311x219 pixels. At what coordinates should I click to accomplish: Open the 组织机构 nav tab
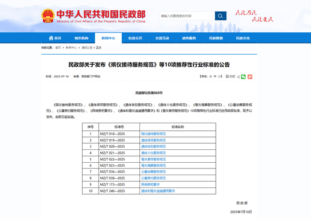pyautogui.click(x=81, y=38)
